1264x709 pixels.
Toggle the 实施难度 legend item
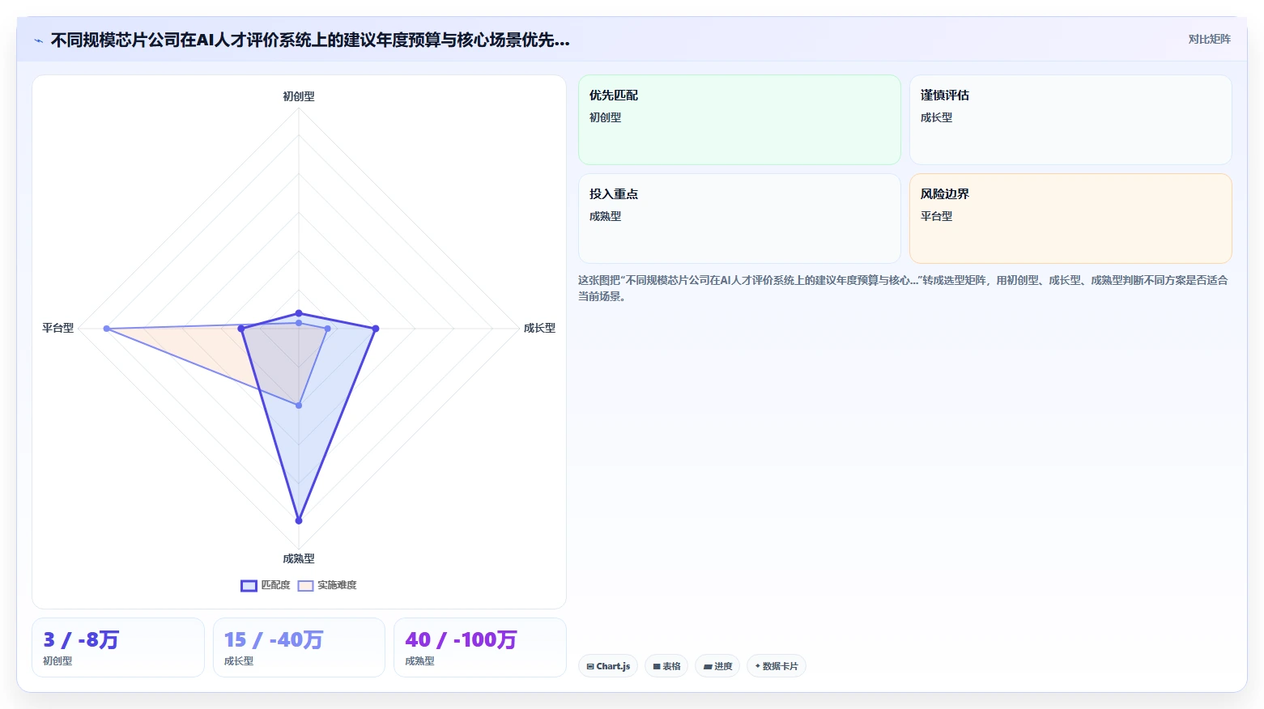tap(327, 585)
